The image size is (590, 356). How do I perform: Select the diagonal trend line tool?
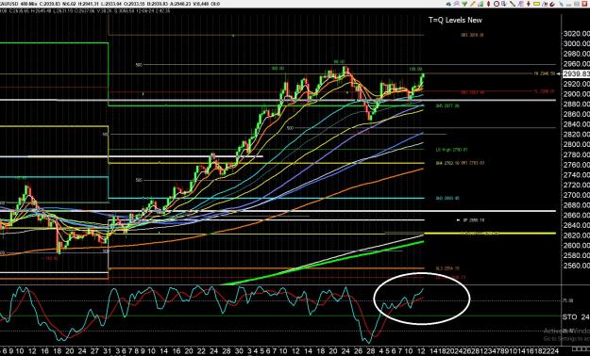[x=513, y=4]
